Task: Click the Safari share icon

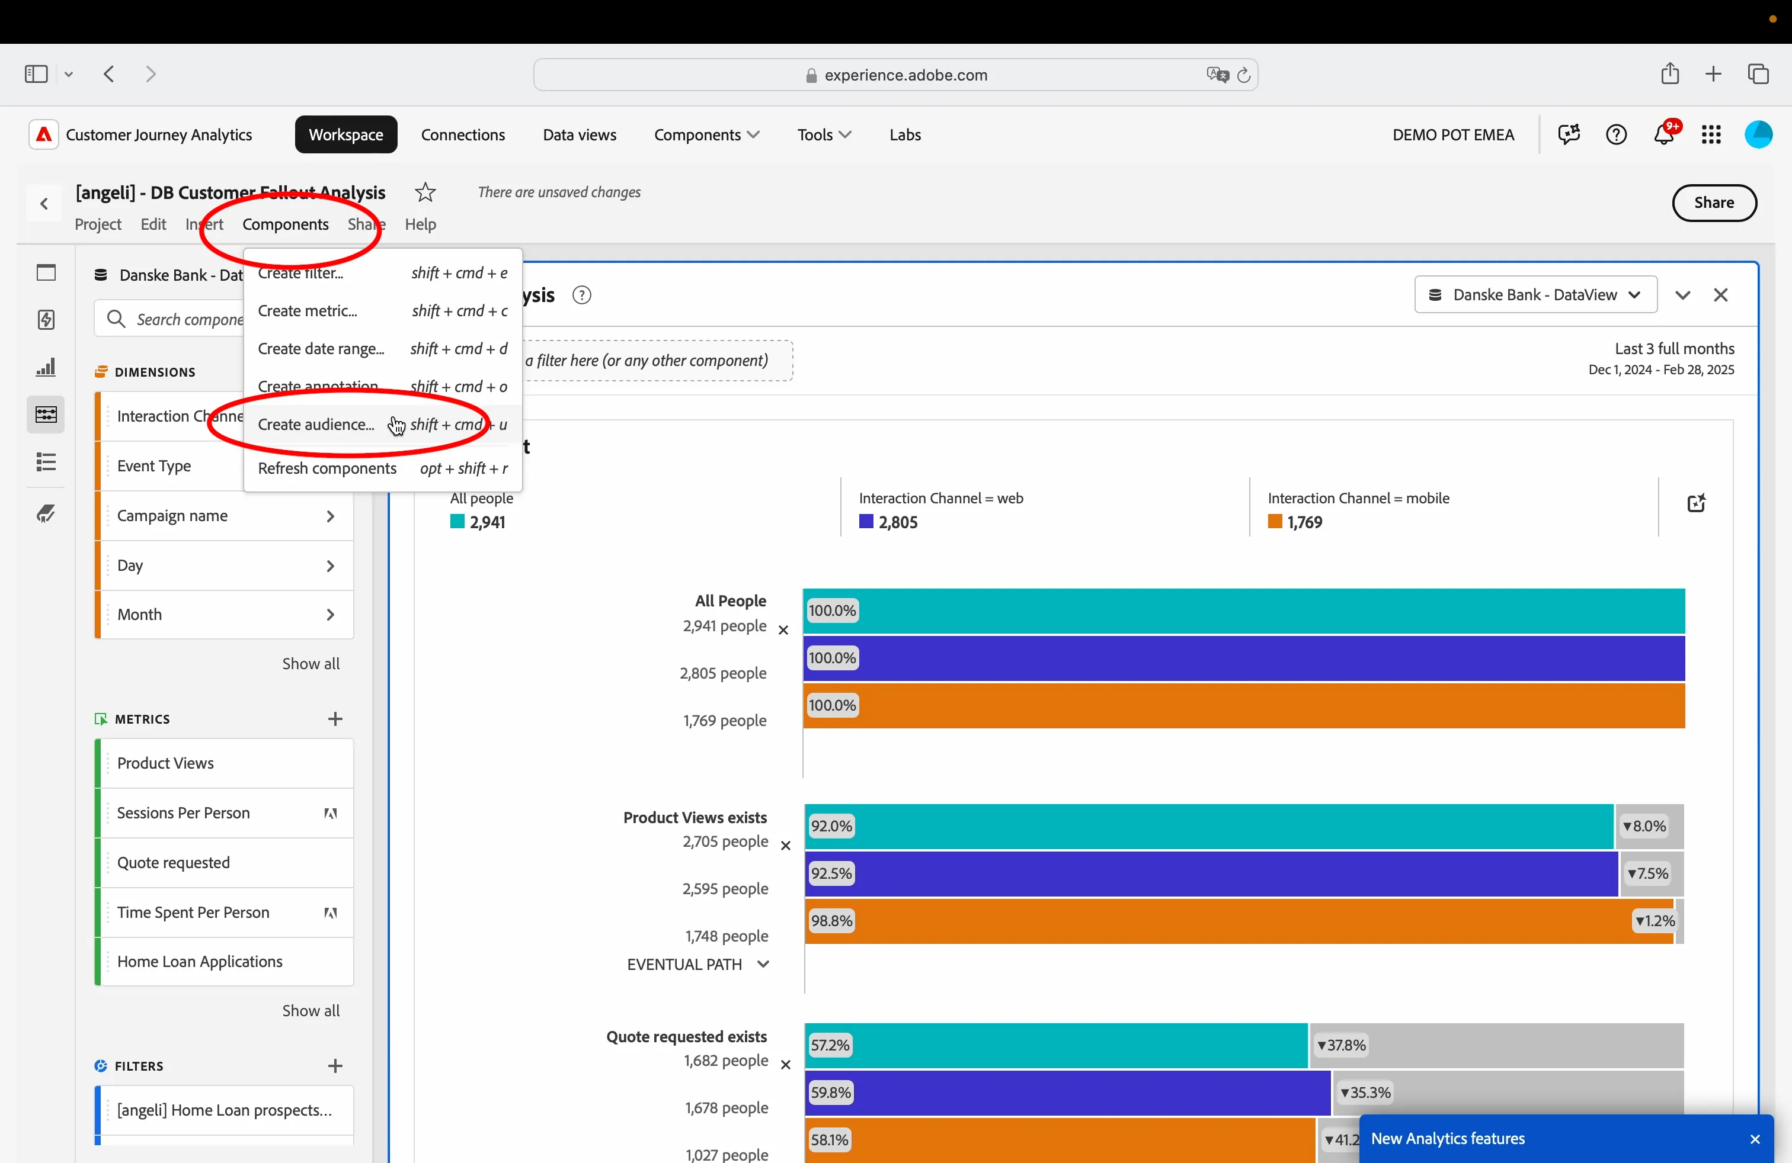Action: pyautogui.click(x=1669, y=73)
